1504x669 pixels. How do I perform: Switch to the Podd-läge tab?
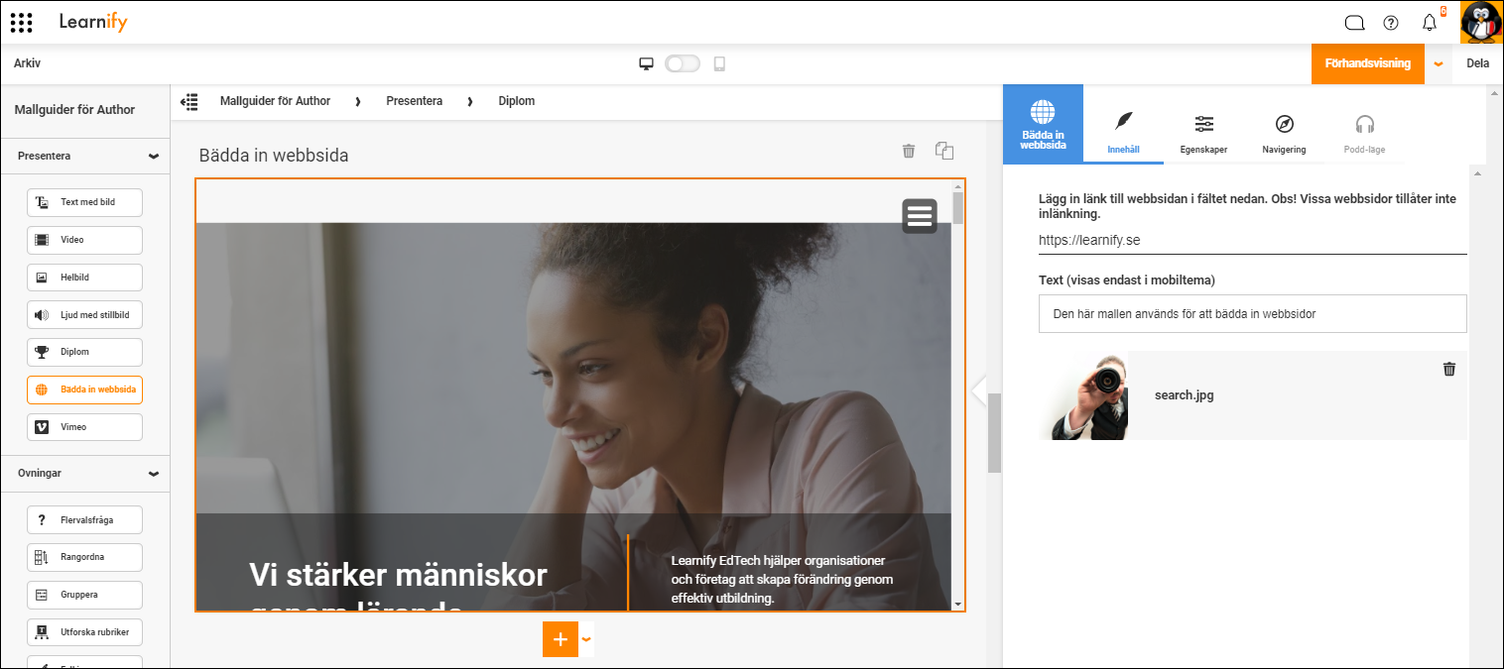coord(1364,133)
